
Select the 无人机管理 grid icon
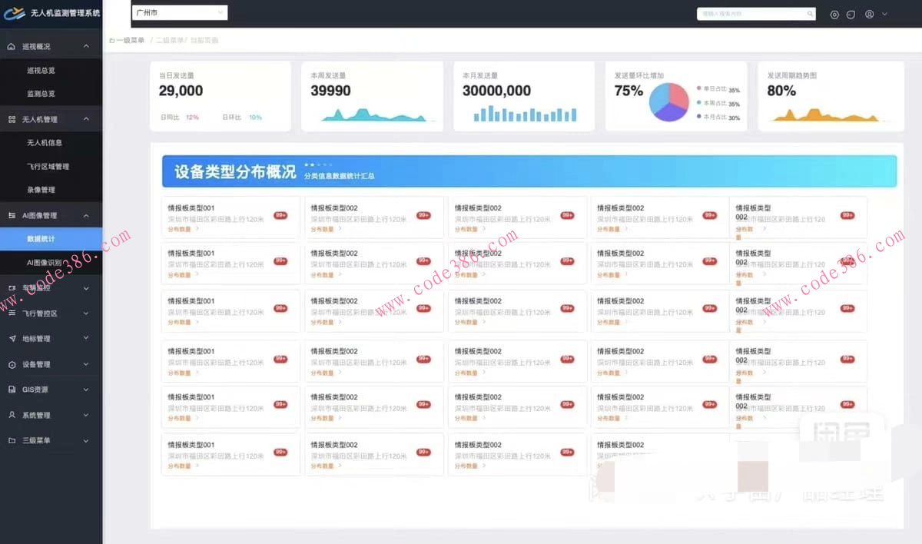pos(11,119)
